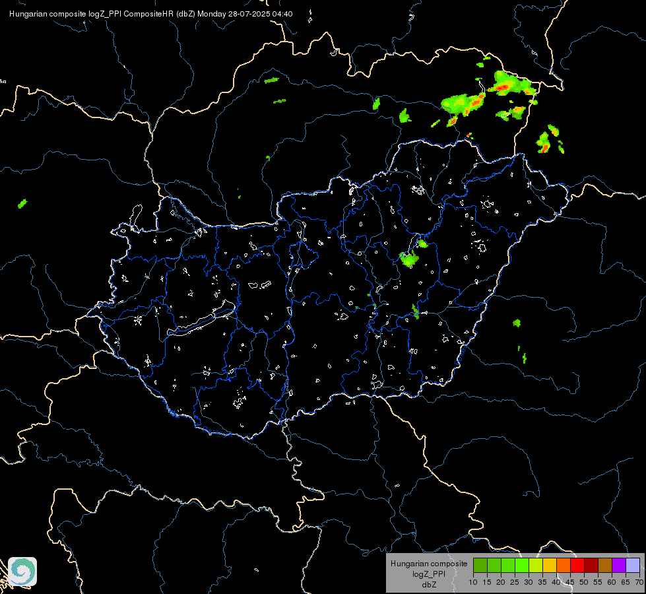The height and width of the screenshot is (594, 646).
Task: Click the lavender 65-70 dBZ swatch
Action: click(633, 565)
